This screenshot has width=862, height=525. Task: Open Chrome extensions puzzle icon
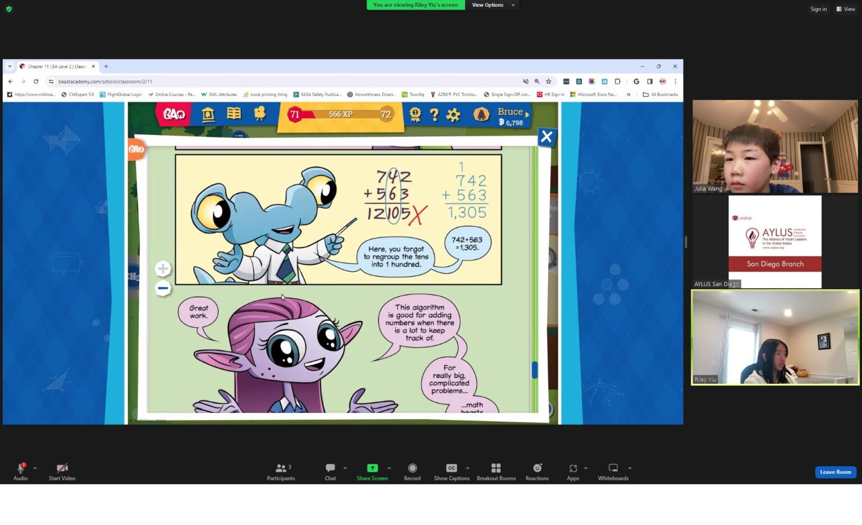pyautogui.click(x=617, y=81)
